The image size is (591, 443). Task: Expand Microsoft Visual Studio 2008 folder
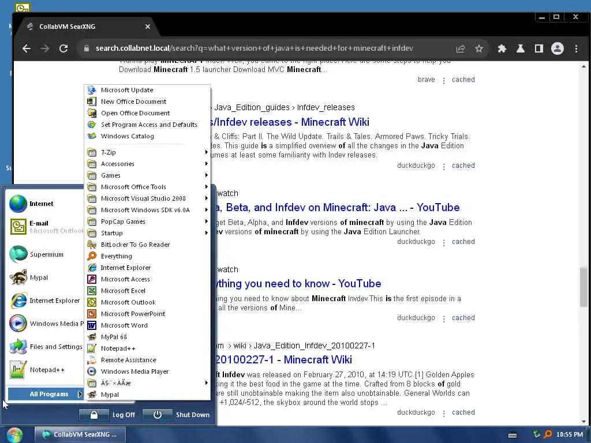(147, 198)
